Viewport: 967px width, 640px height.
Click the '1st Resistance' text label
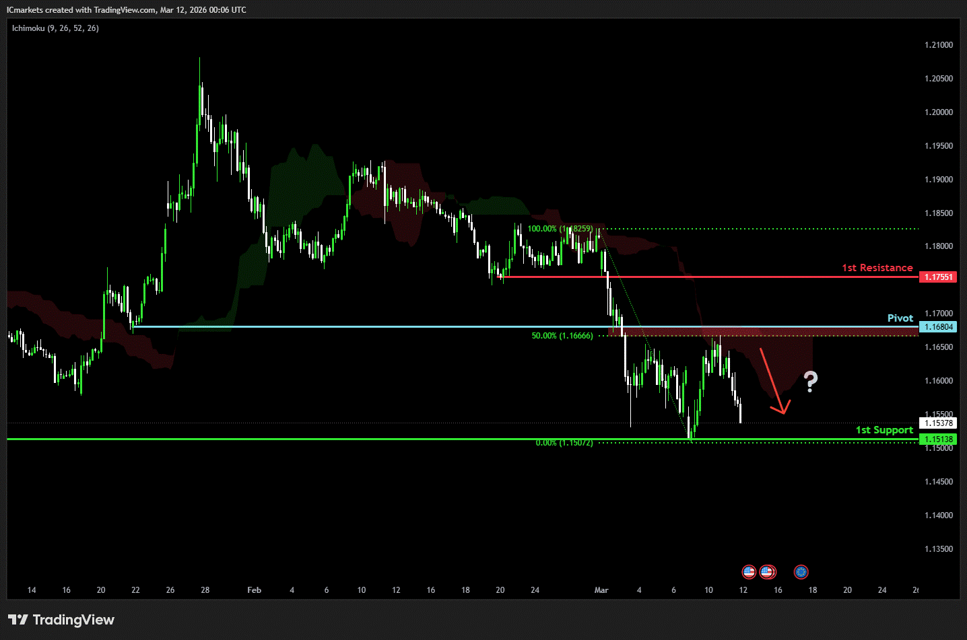tap(877, 268)
